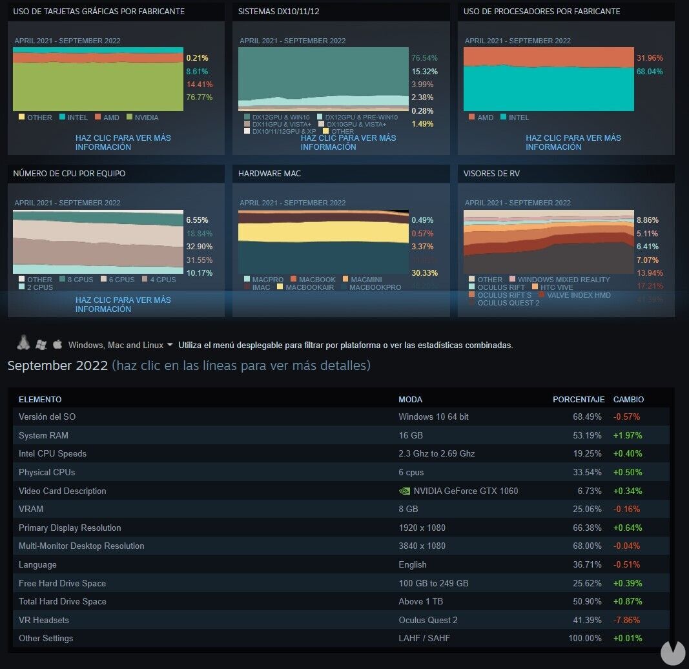
Task: Click the CAMBIO column header
Action: pos(628,400)
